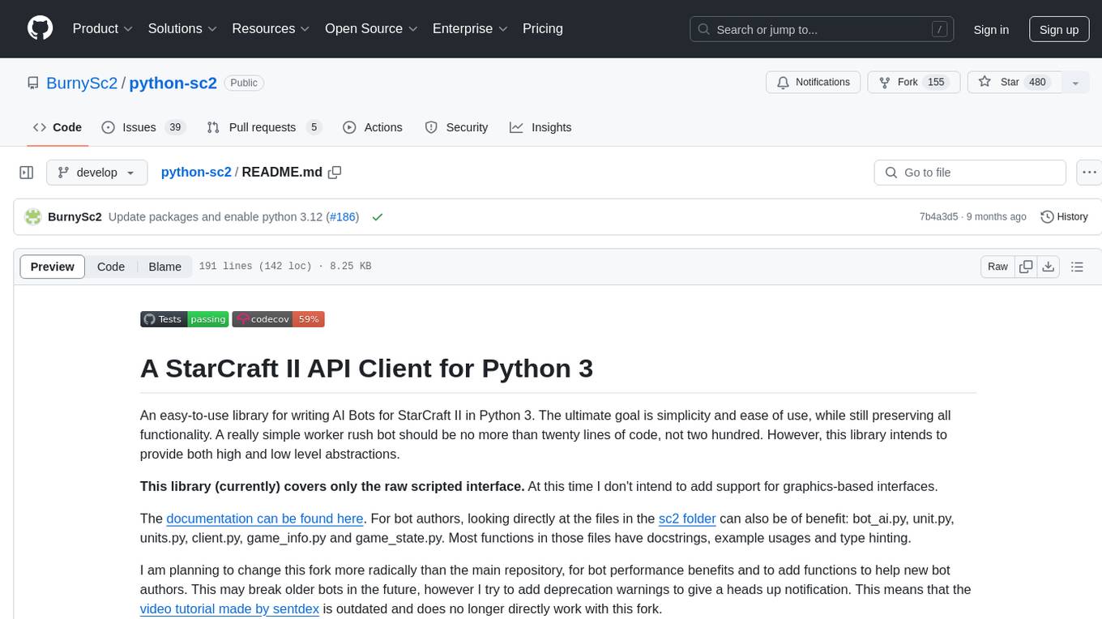Download the raw file
The image size is (1102, 619).
click(1049, 267)
